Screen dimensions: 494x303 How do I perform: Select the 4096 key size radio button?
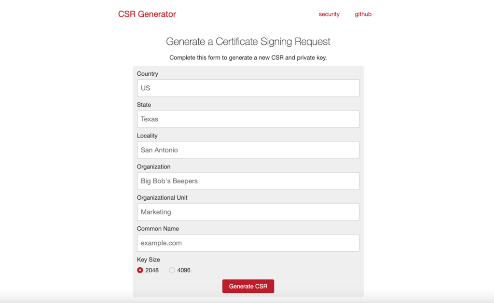(x=172, y=270)
